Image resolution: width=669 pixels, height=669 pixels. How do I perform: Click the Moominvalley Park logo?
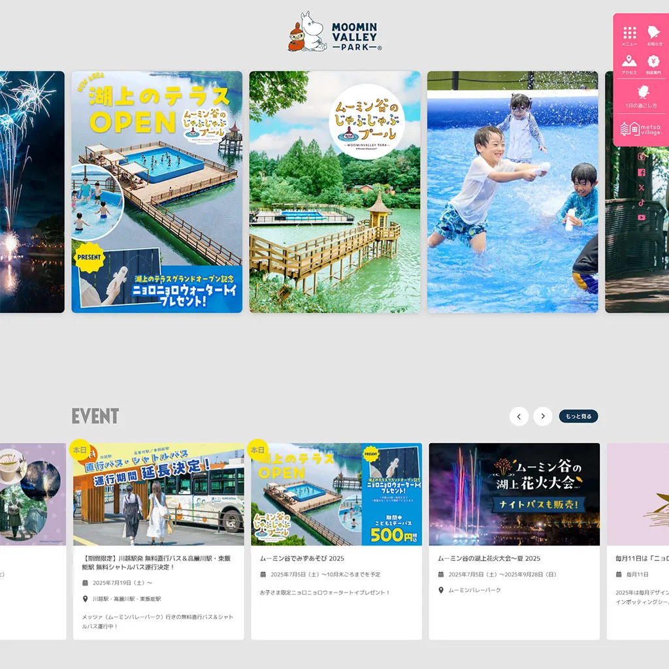(x=334, y=33)
